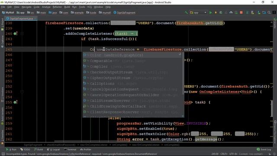Click the src folder breadcrumb

(31, 13)
